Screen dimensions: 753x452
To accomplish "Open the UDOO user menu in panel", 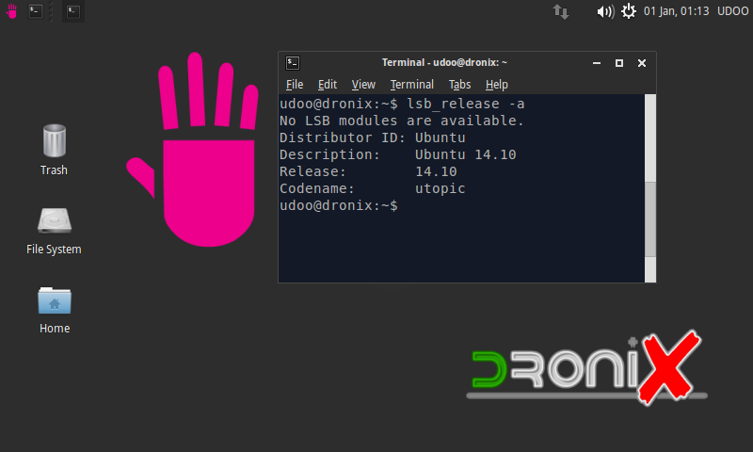I will coord(733,11).
